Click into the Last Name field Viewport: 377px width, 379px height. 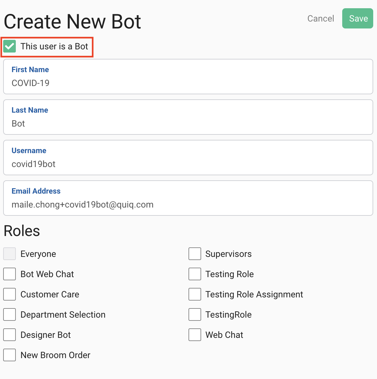pyautogui.click(x=188, y=117)
